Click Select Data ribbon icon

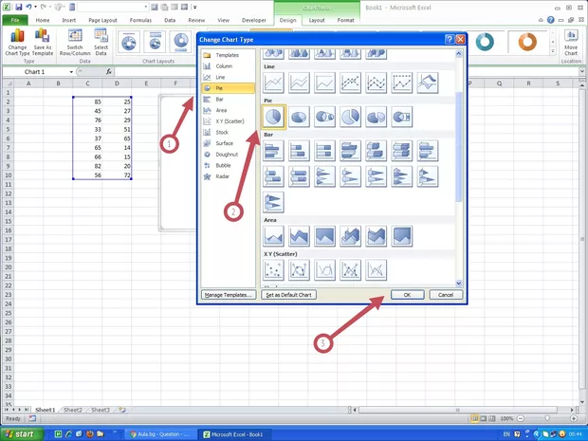101,43
